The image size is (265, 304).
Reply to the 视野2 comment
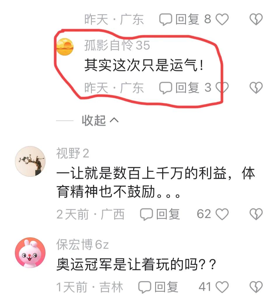point(160,214)
